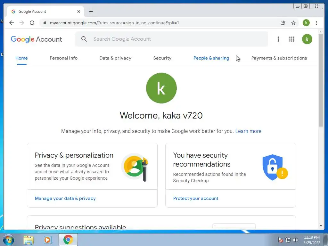Share this page via address bar icon
This screenshot has height=246, width=328.
tap(283, 23)
